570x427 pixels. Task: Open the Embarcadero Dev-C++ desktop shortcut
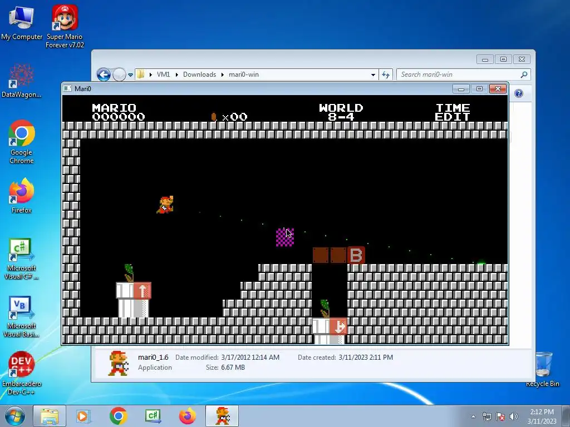click(22, 373)
